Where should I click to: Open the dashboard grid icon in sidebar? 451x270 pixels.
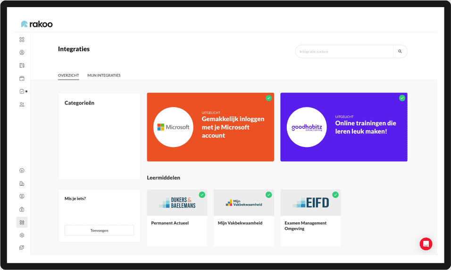(22, 40)
